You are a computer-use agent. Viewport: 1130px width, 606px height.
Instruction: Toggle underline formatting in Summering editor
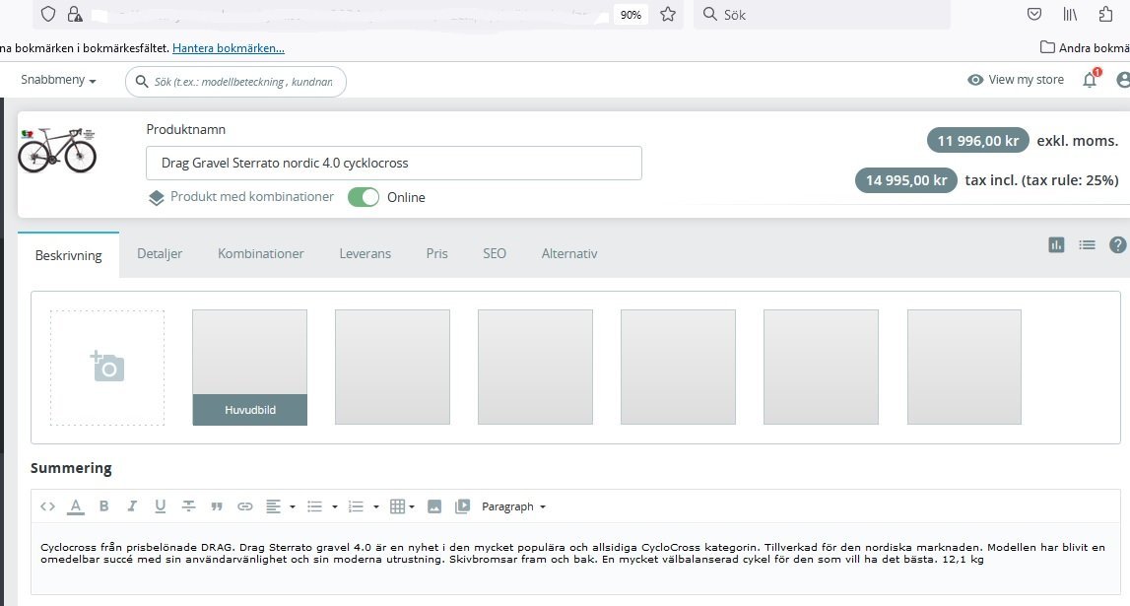(x=160, y=506)
